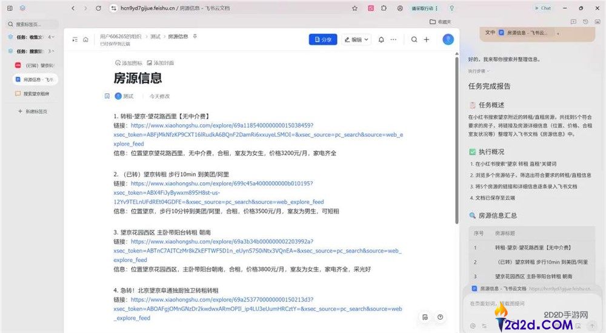
Task: Open the fourth Xiaohongshu link ending 150213d3
Action: 258,309
